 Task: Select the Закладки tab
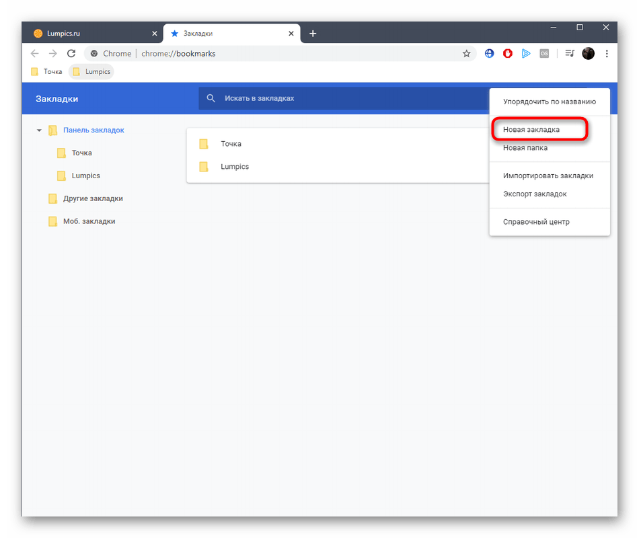coord(231,34)
